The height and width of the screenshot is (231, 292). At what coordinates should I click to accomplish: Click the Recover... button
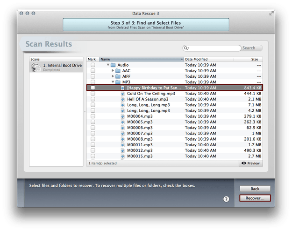tap(255, 198)
